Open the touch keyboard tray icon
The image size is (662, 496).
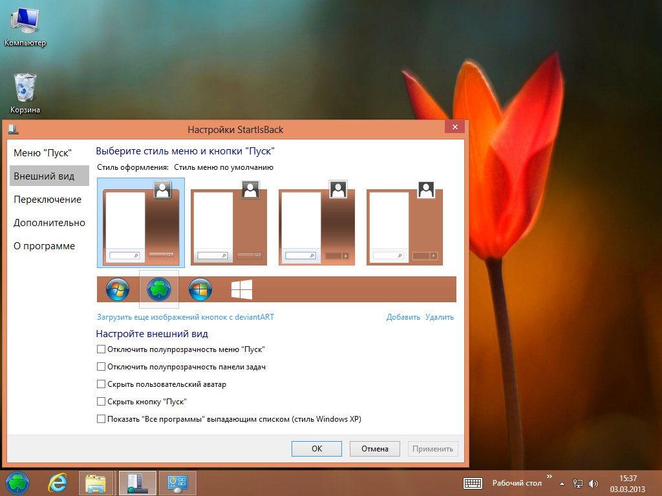click(x=473, y=483)
